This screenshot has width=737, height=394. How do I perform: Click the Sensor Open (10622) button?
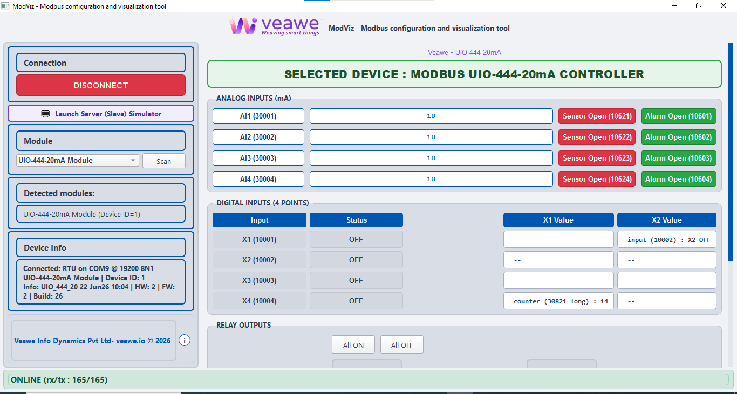coord(597,137)
